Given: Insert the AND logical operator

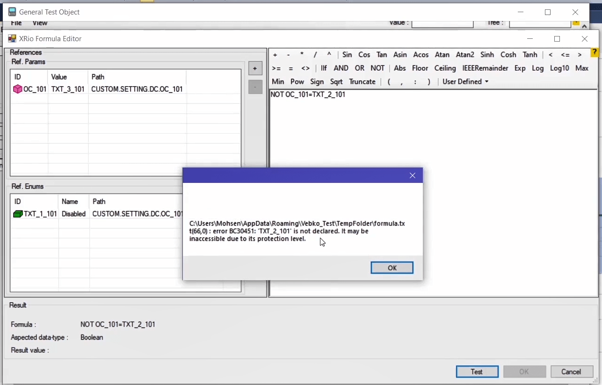Looking at the screenshot, I should pyautogui.click(x=341, y=68).
